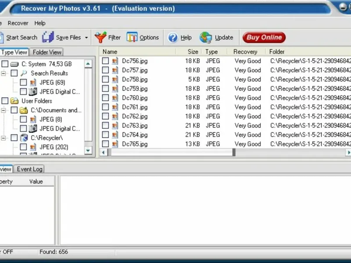
Task: Collapse the C:\Recycler\ tree node
Action: (4, 138)
